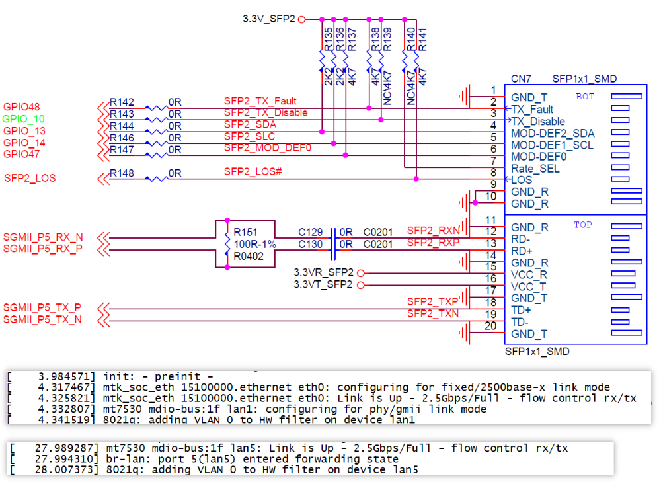Select the SFP2_TX_Disable net name
Image resolution: width=661 pixels, height=482 pixels.
pyautogui.click(x=266, y=112)
